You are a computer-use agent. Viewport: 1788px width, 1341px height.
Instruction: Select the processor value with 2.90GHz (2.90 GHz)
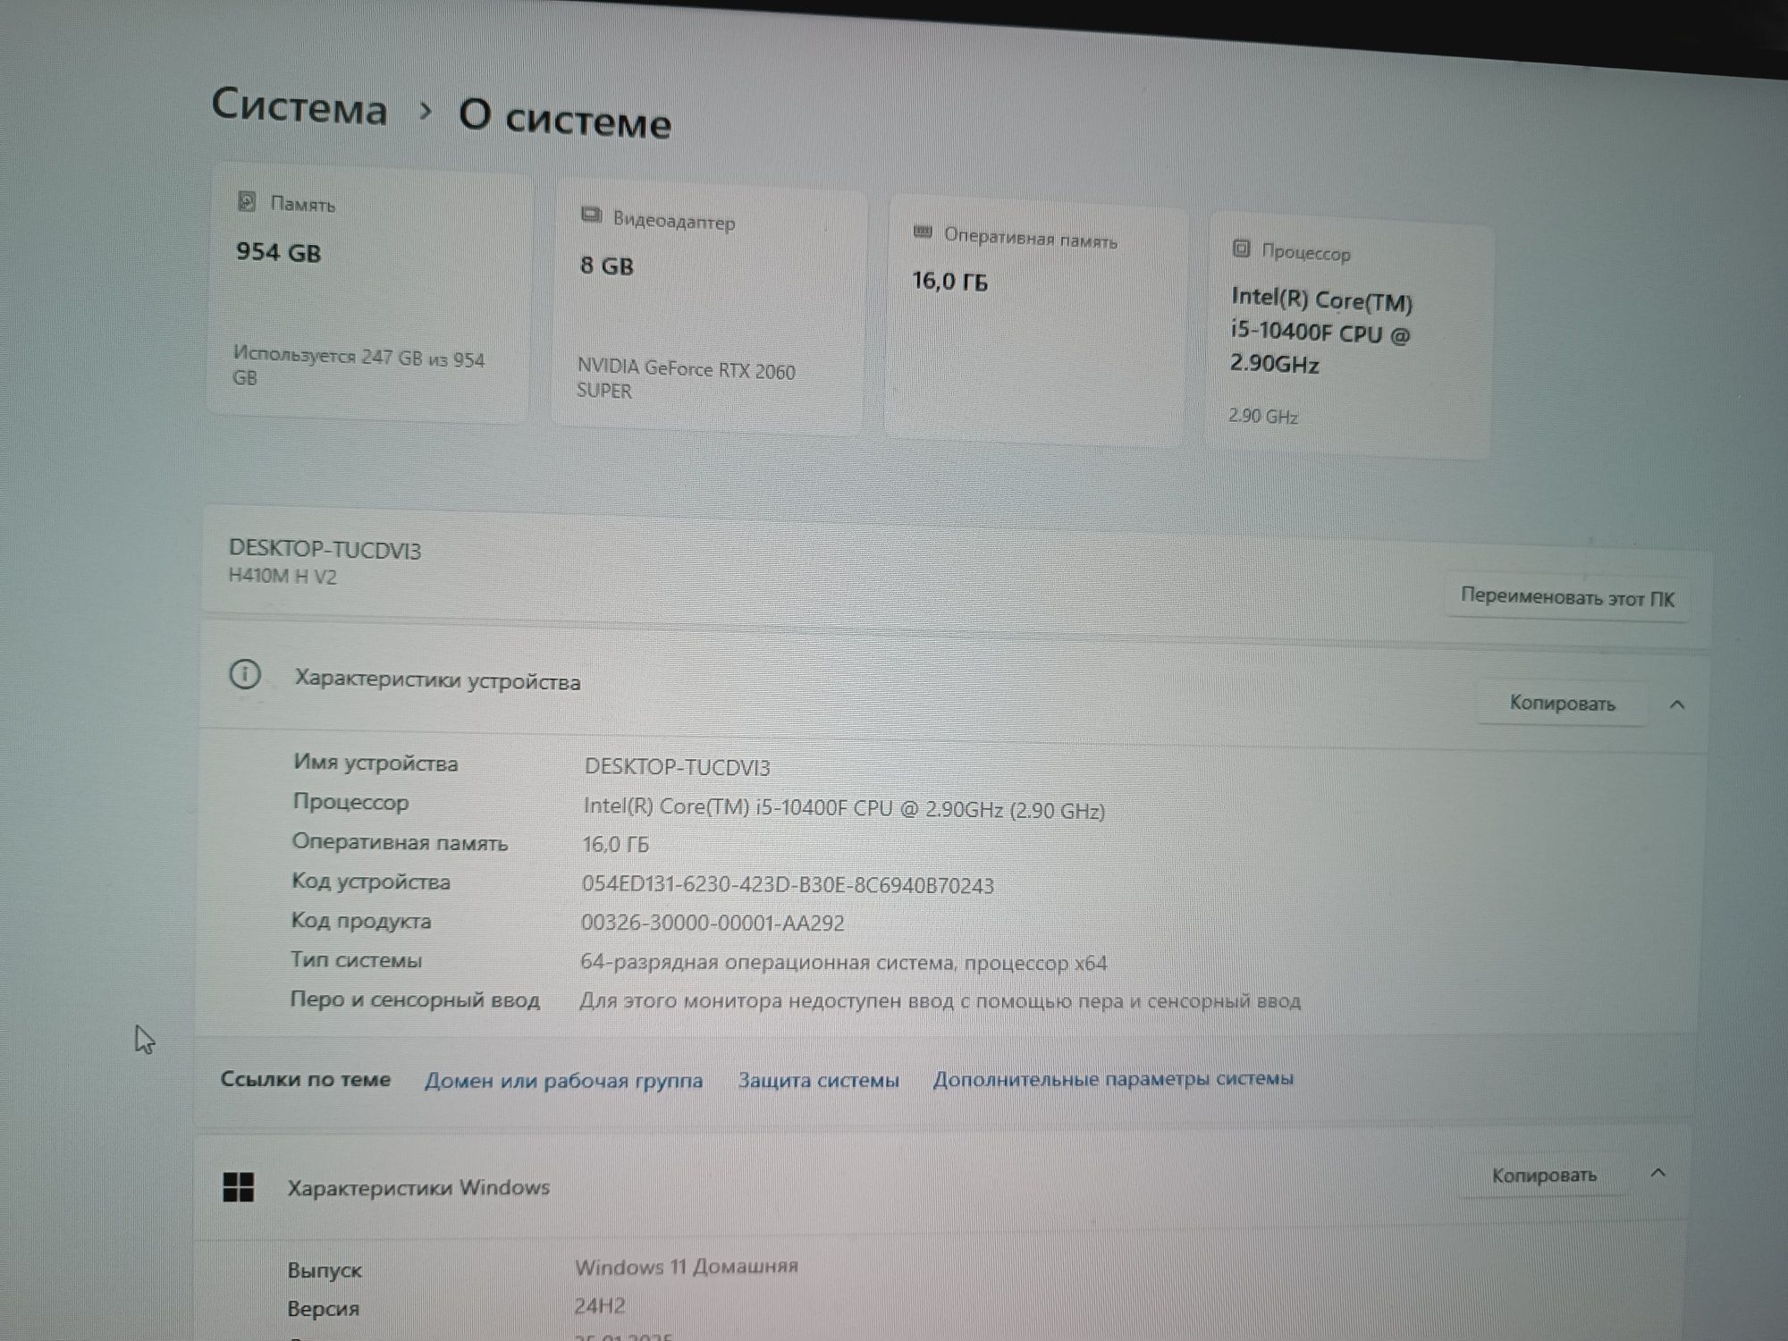[844, 808]
